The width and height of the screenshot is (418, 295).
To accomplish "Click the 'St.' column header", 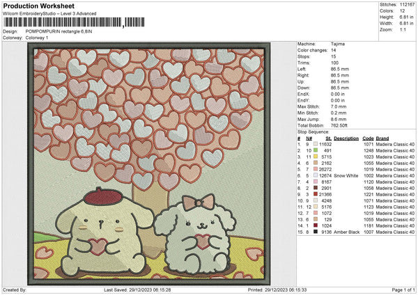I will (329, 138).
